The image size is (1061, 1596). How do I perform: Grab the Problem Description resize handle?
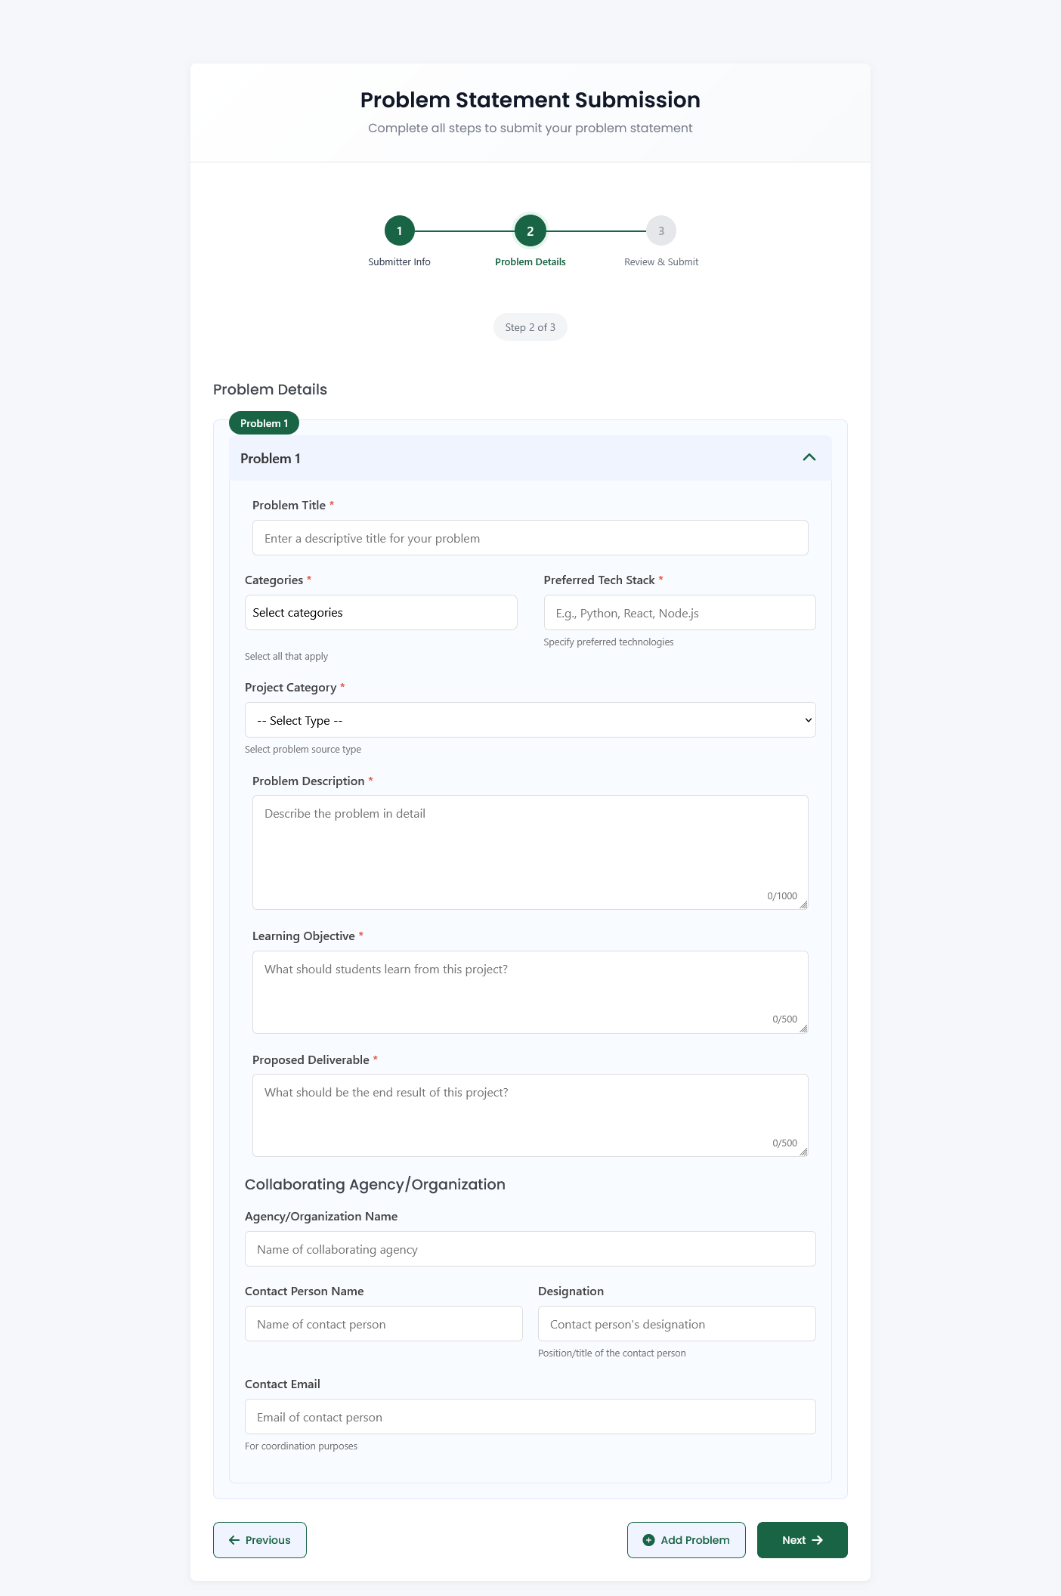click(x=803, y=905)
